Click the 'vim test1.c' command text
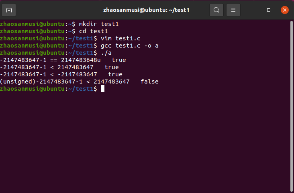The width and height of the screenshot is (294, 193). (x=120, y=38)
